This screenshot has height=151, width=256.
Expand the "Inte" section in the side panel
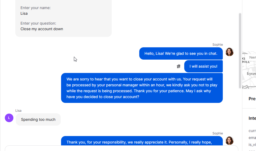[252, 118]
